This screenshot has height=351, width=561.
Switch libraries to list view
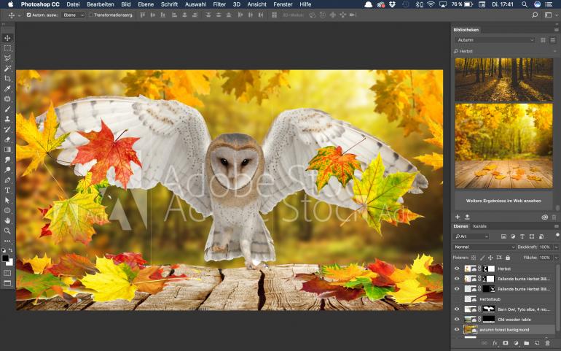553,40
